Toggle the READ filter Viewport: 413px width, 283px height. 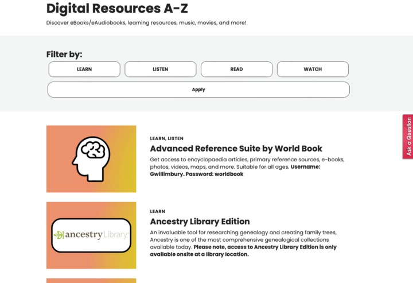tap(236, 69)
